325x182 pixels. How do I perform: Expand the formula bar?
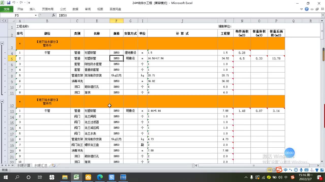[323, 15]
